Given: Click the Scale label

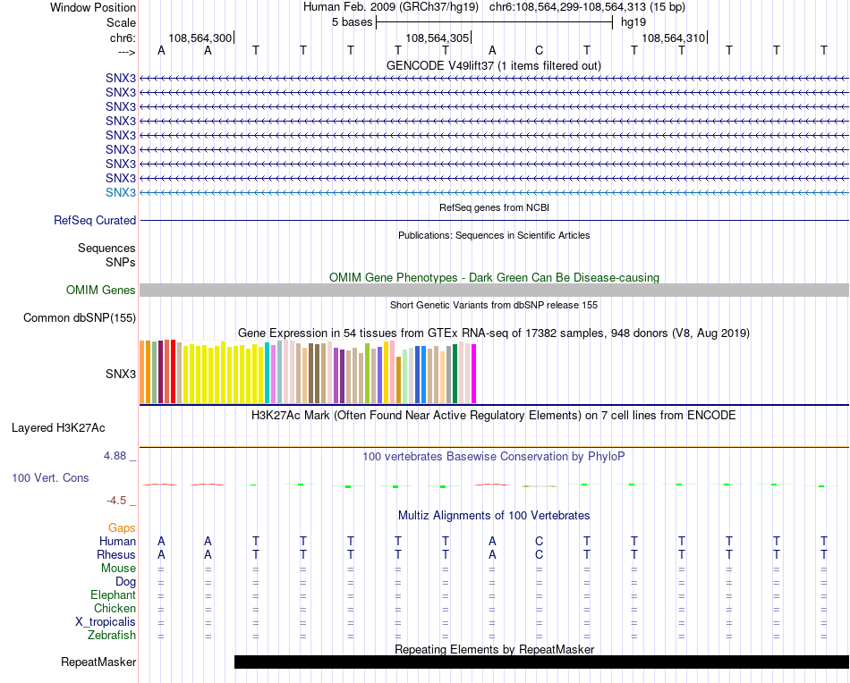Looking at the screenshot, I should point(121,22).
